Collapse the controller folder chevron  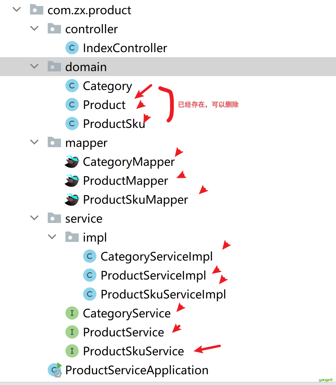pyautogui.click(x=34, y=29)
